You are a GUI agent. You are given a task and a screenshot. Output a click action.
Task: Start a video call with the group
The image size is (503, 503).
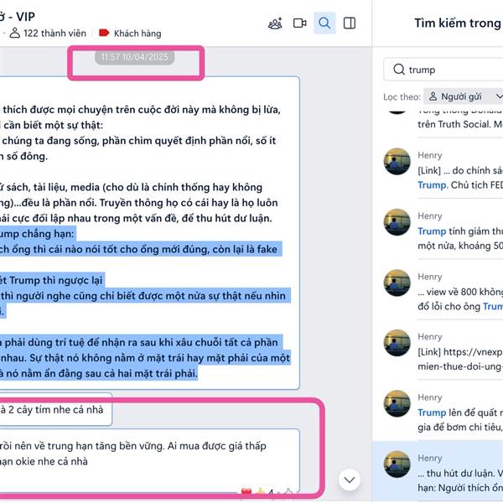[x=299, y=23]
